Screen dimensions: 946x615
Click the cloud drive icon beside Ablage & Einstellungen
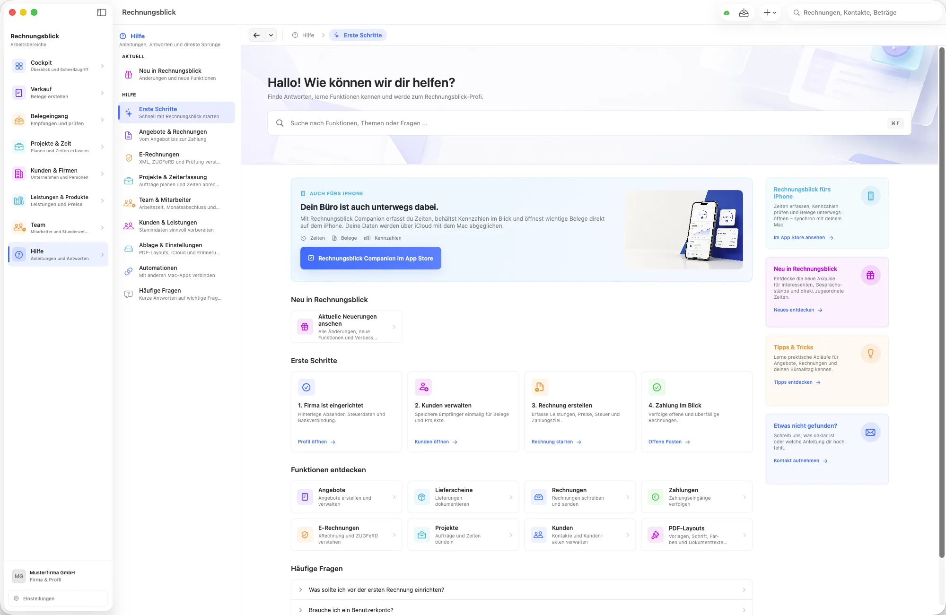click(129, 249)
